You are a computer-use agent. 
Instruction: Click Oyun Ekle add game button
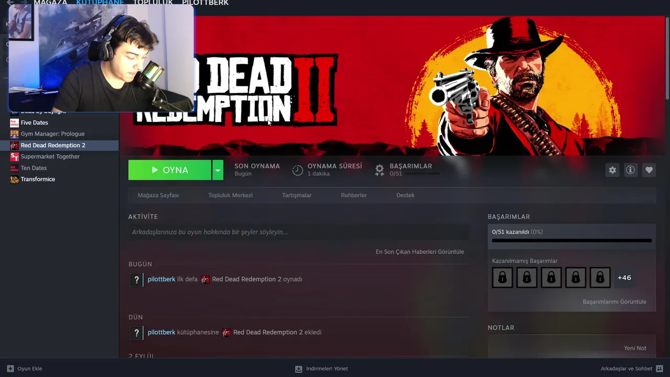[x=25, y=369]
